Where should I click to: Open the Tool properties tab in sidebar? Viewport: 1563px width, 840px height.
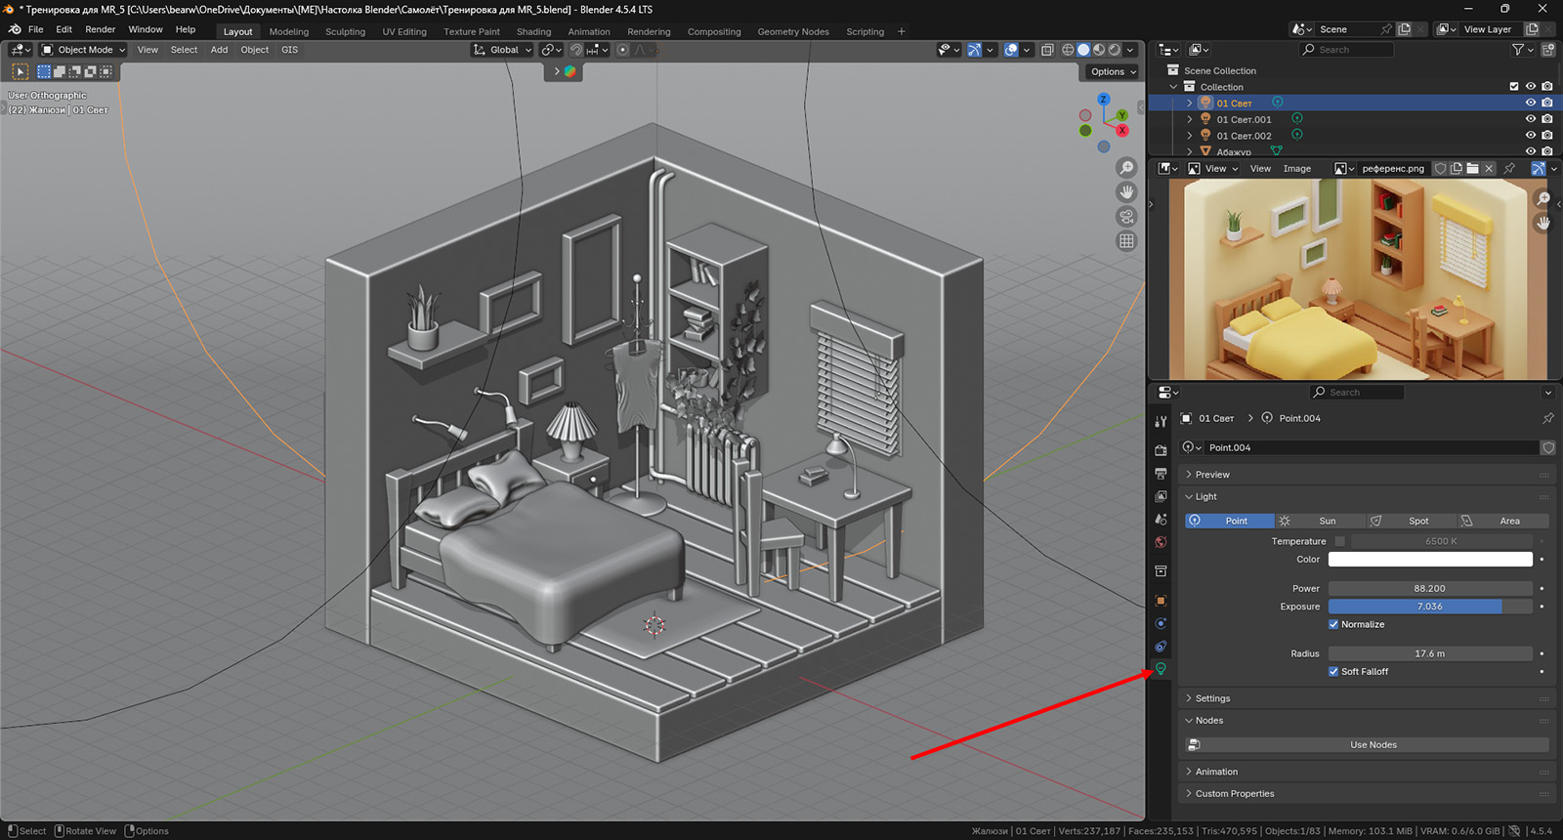point(1161,422)
